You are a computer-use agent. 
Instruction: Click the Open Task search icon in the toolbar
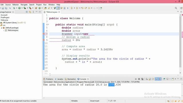coord(49,8)
